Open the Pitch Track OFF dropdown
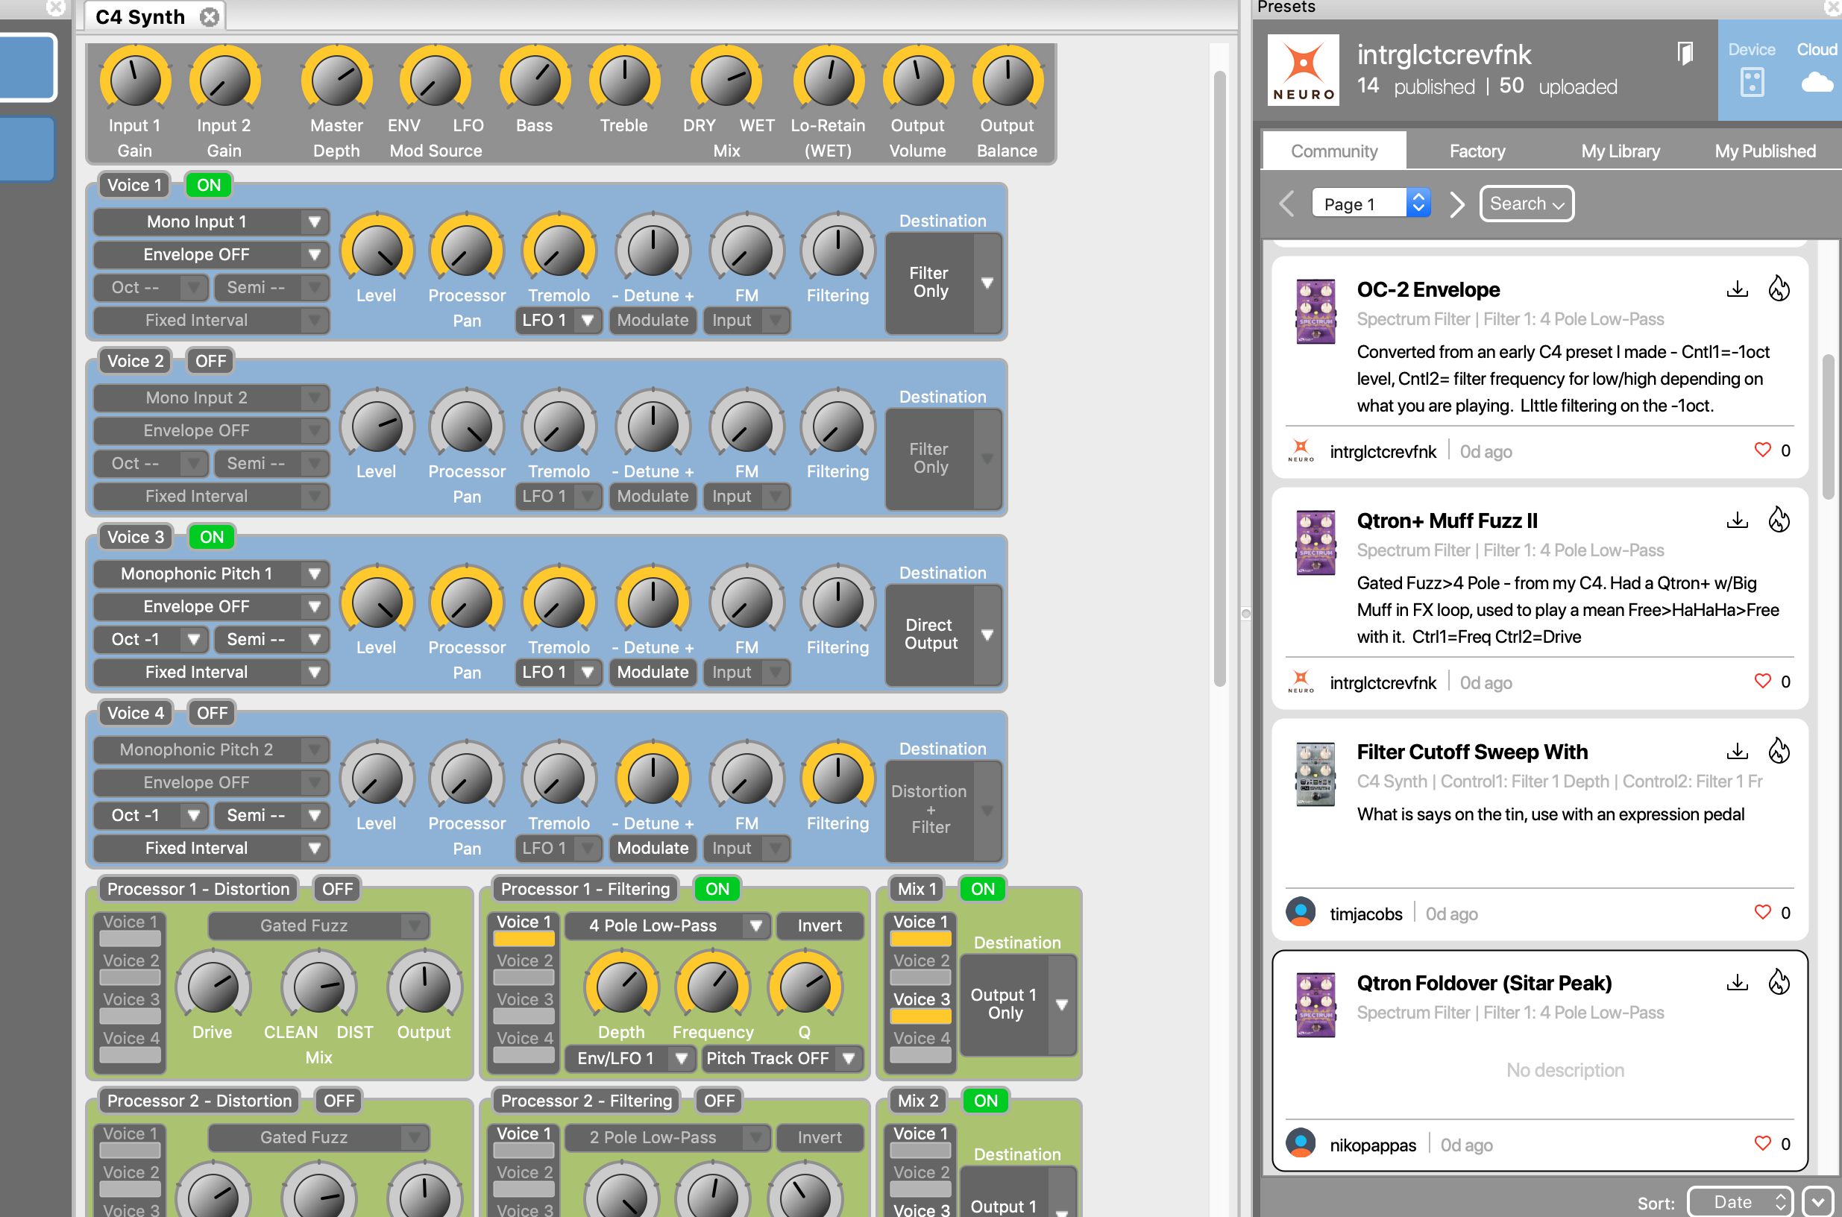This screenshot has width=1842, height=1217. click(782, 1059)
